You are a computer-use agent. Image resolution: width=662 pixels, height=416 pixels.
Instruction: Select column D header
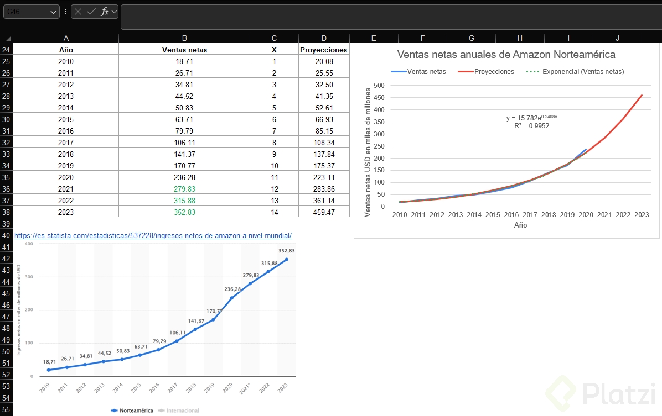point(324,38)
